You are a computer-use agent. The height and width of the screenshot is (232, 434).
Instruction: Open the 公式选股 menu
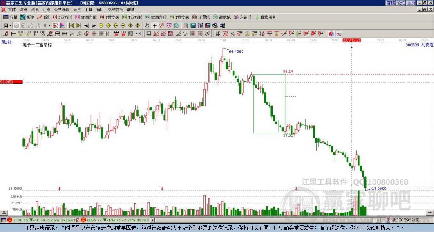[x=61, y=10]
